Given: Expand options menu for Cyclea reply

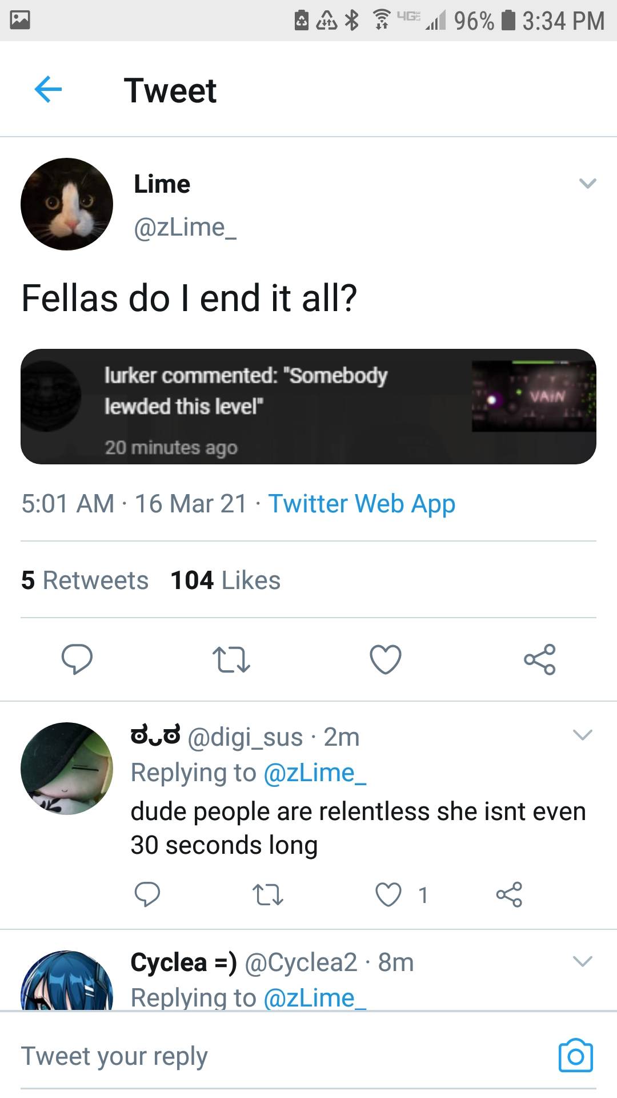Looking at the screenshot, I should (x=582, y=962).
